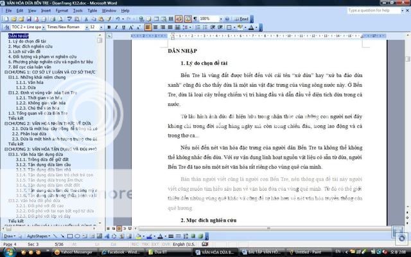This screenshot has width=411, height=257.
Task: Click the Bold formatting button
Action: tap(109, 28)
